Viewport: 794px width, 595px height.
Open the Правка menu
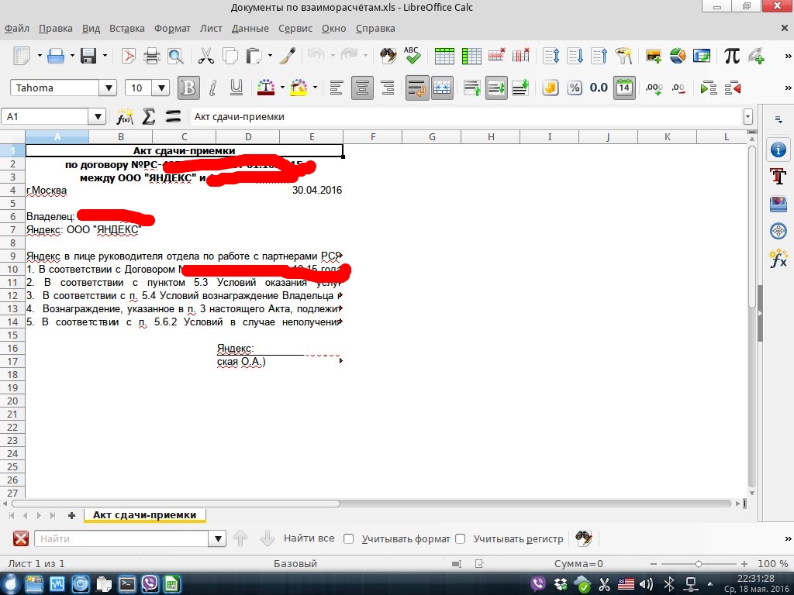coord(56,29)
